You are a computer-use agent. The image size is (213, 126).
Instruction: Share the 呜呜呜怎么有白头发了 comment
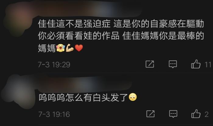[x=150, y=114]
